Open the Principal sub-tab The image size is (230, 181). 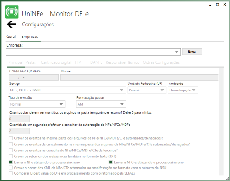[16, 62]
